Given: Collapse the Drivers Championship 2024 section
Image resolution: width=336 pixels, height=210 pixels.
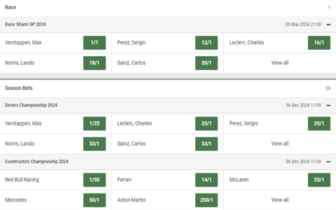Looking at the screenshot, I should [328, 105].
